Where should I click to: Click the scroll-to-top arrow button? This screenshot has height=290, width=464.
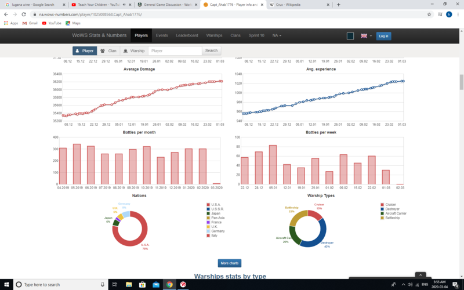click(x=421, y=275)
